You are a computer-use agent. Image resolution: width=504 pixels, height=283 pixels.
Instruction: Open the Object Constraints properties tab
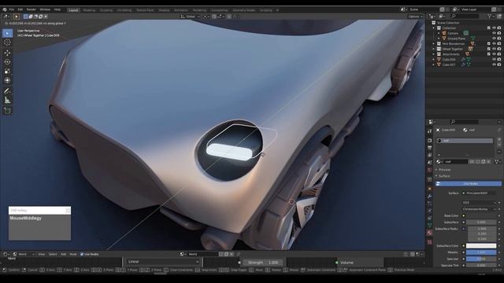pyautogui.click(x=430, y=219)
